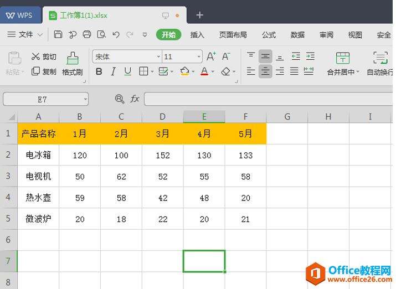Screen dimensions: 396x289
Task: Click the 合并居中 (Merge & Center) button
Action: 343,64
